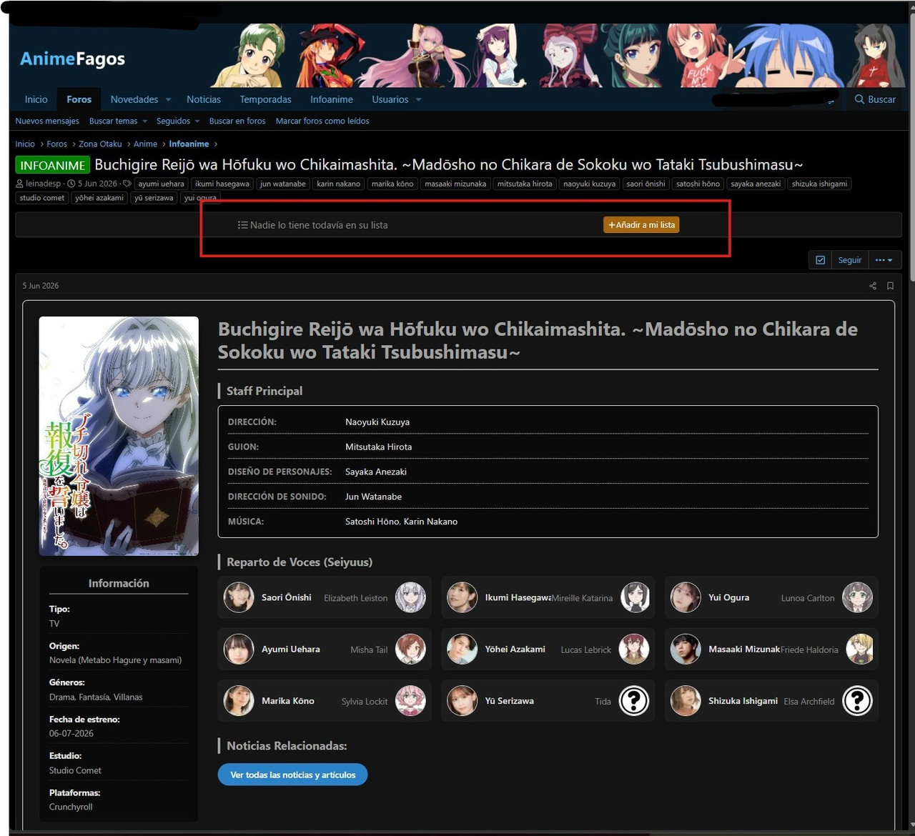Click Misha Tail's character avatar

coord(410,649)
